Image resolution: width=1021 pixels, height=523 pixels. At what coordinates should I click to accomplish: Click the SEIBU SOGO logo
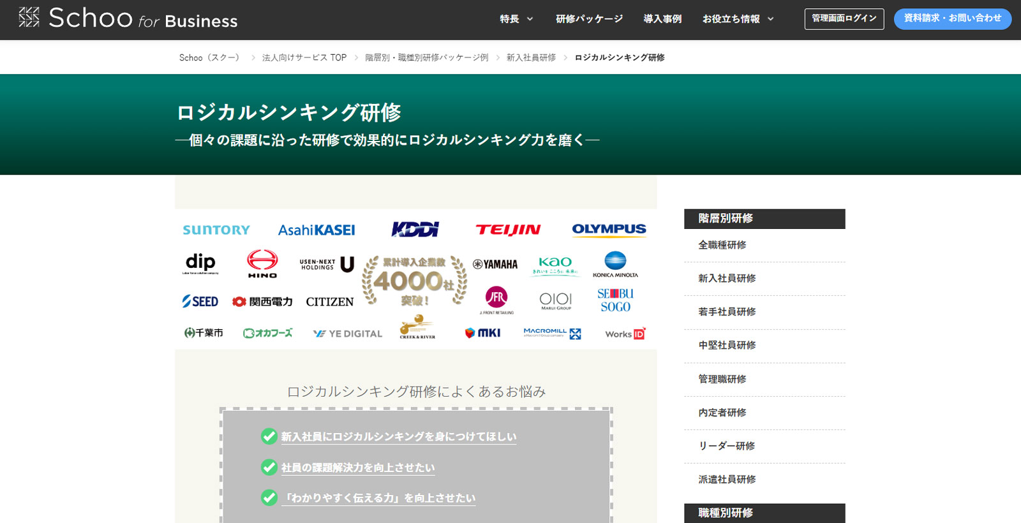click(x=615, y=300)
